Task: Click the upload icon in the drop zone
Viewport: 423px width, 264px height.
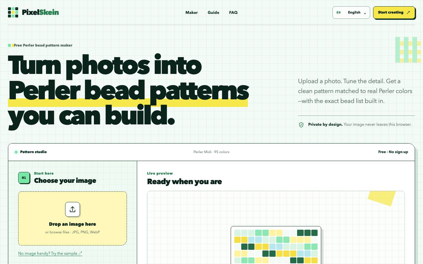Action: tap(72, 209)
